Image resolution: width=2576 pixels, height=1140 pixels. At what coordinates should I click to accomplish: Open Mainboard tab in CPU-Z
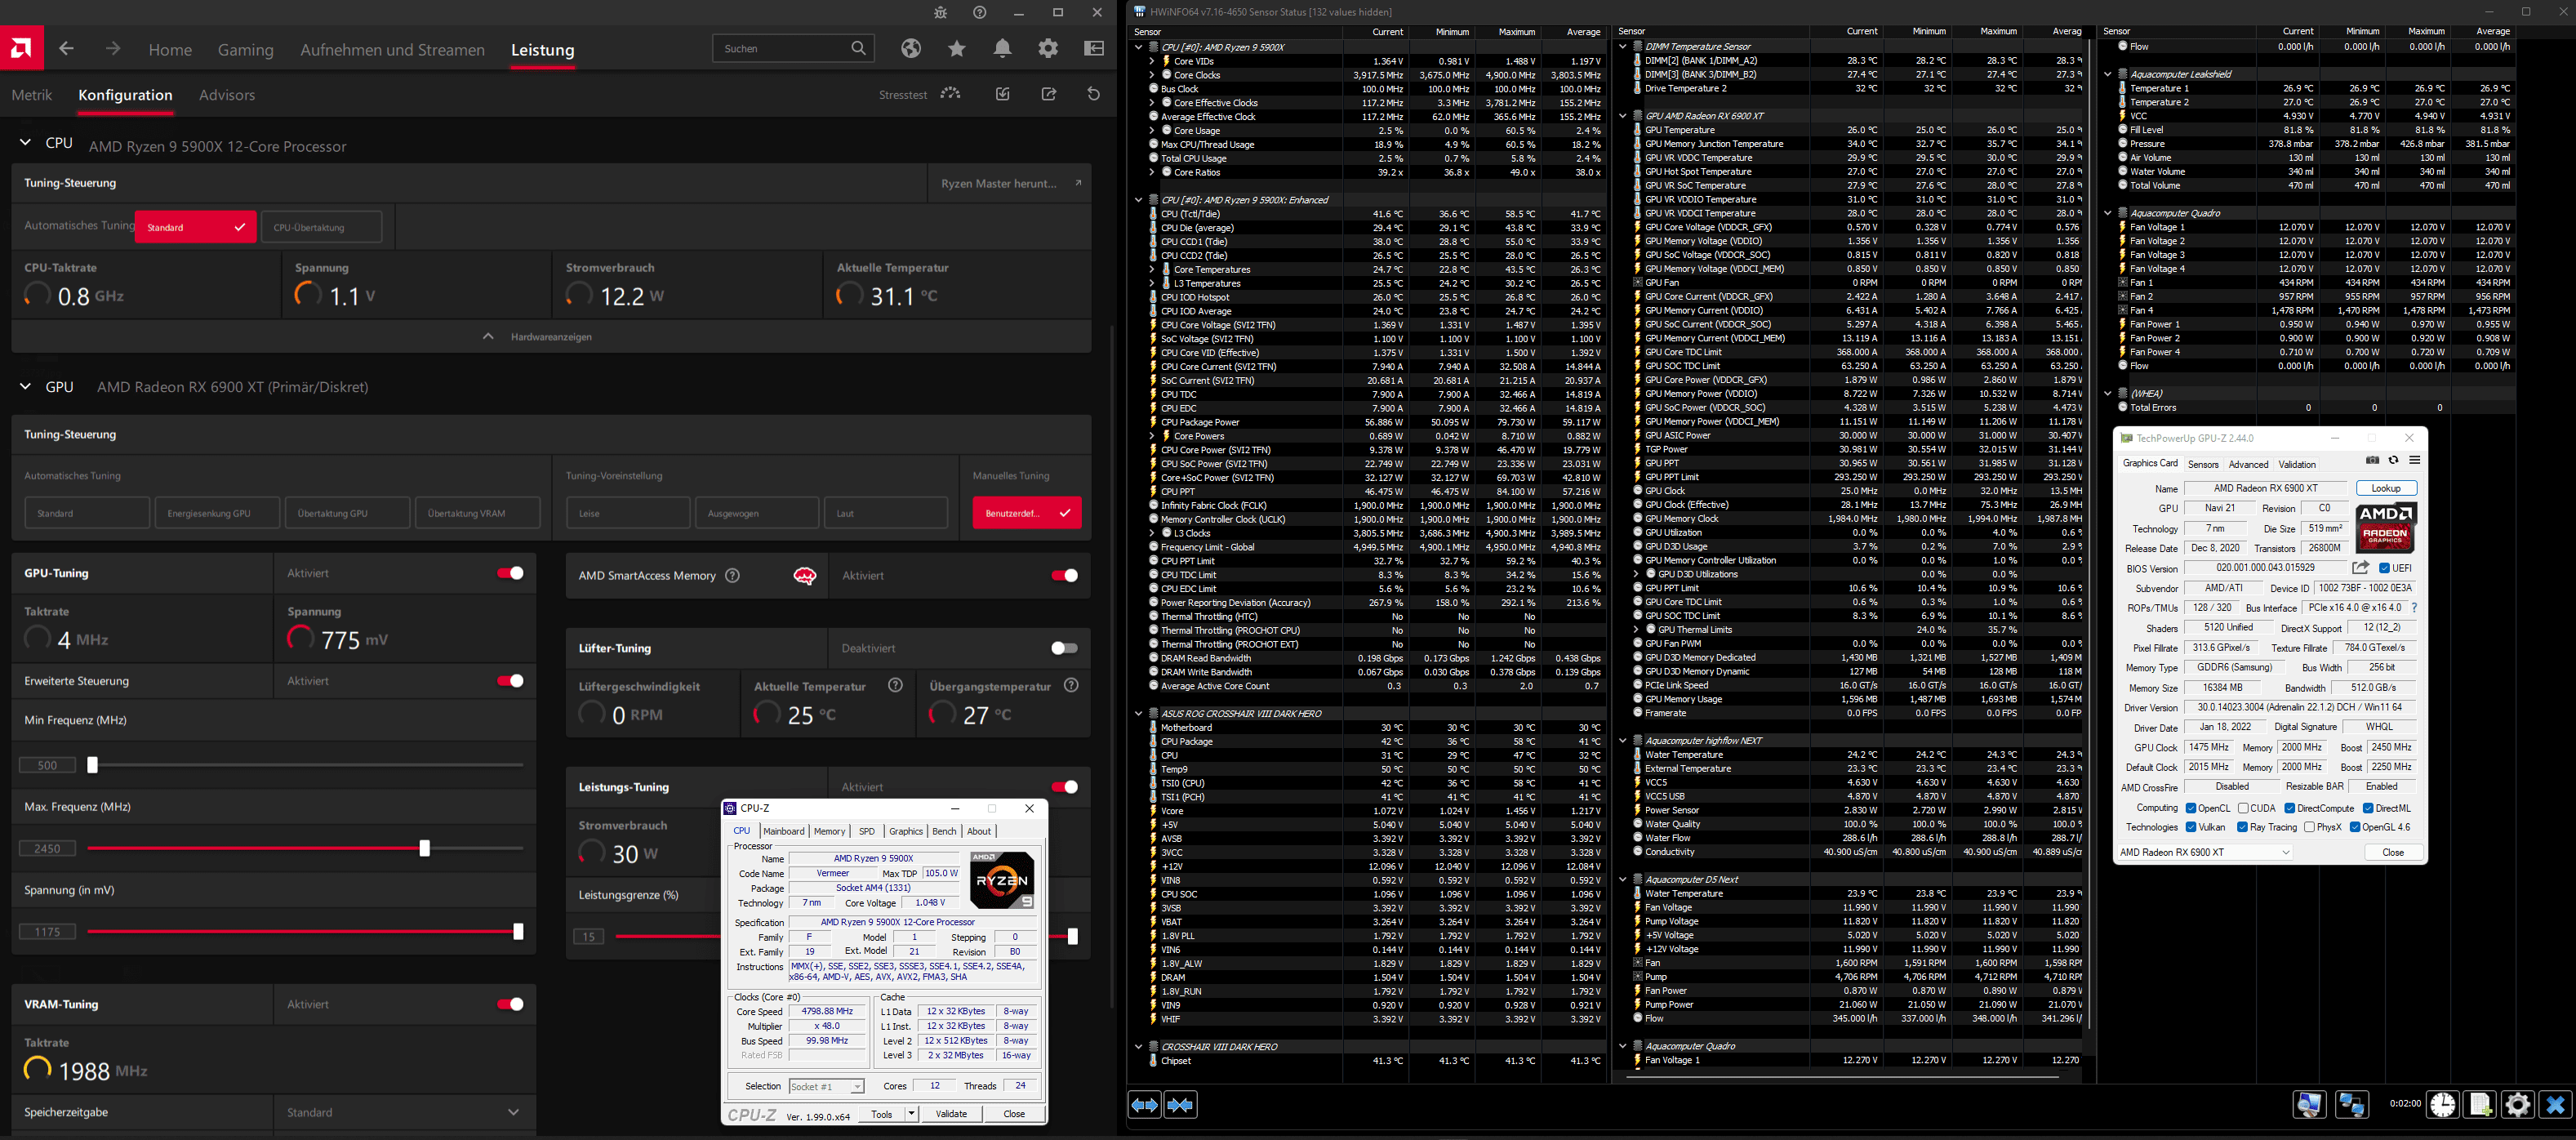point(783,831)
